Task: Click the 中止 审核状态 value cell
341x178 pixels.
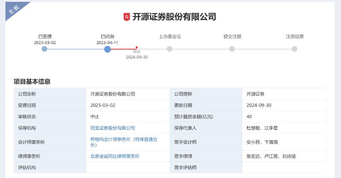Action: (128, 117)
